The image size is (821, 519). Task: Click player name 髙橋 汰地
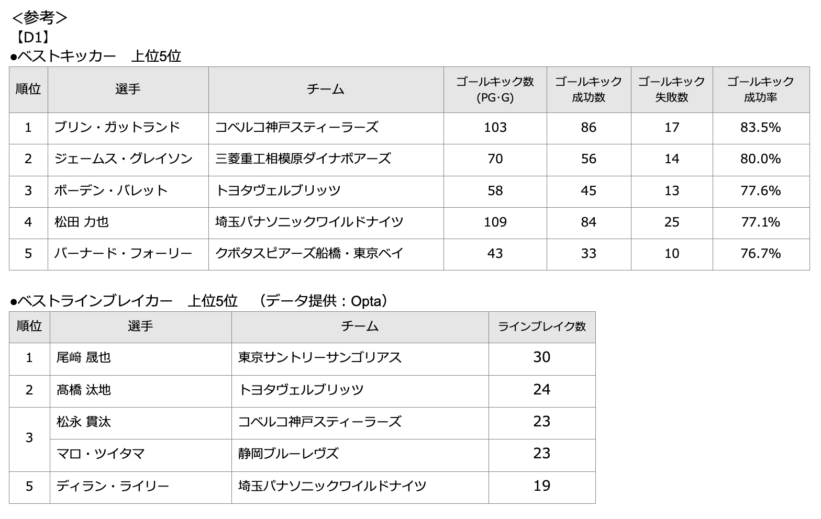[84, 390]
